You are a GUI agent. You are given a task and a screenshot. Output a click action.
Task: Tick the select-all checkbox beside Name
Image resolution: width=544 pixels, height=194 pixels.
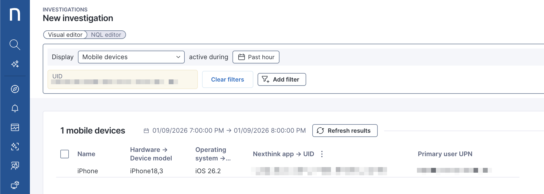pyautogui.click(x=65, y=154)
